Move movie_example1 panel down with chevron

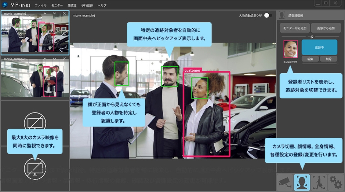[x=54, y=14]
